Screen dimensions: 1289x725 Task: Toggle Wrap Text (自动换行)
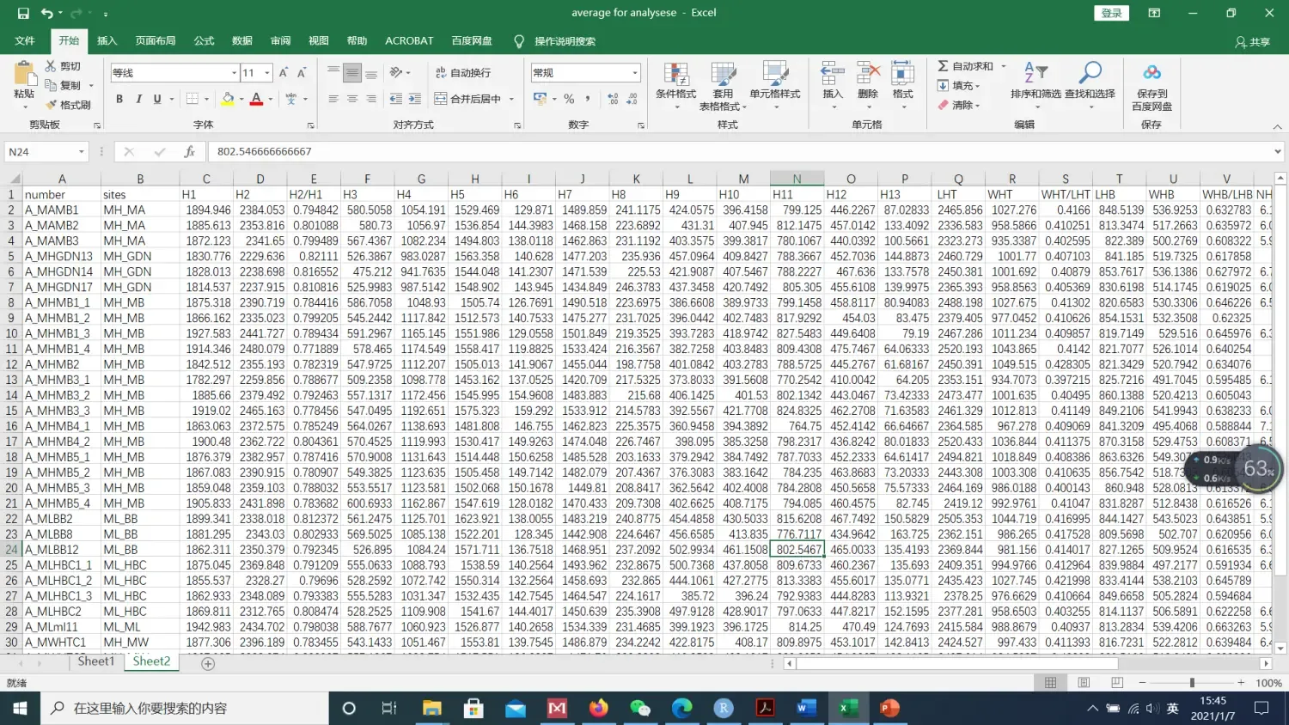[x=463, y=73]
